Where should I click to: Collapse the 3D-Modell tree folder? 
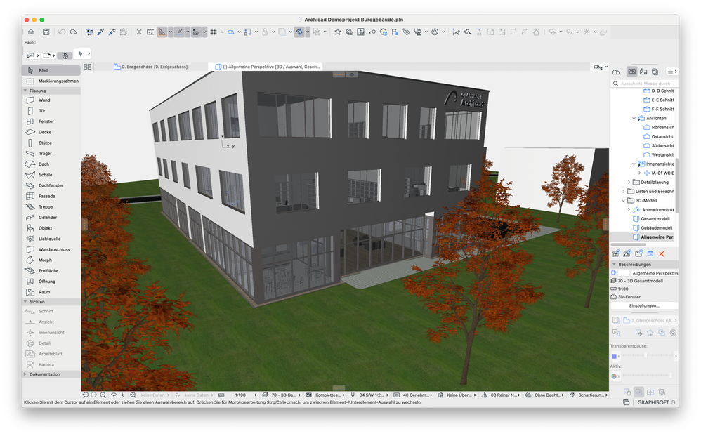coord(623,201)
